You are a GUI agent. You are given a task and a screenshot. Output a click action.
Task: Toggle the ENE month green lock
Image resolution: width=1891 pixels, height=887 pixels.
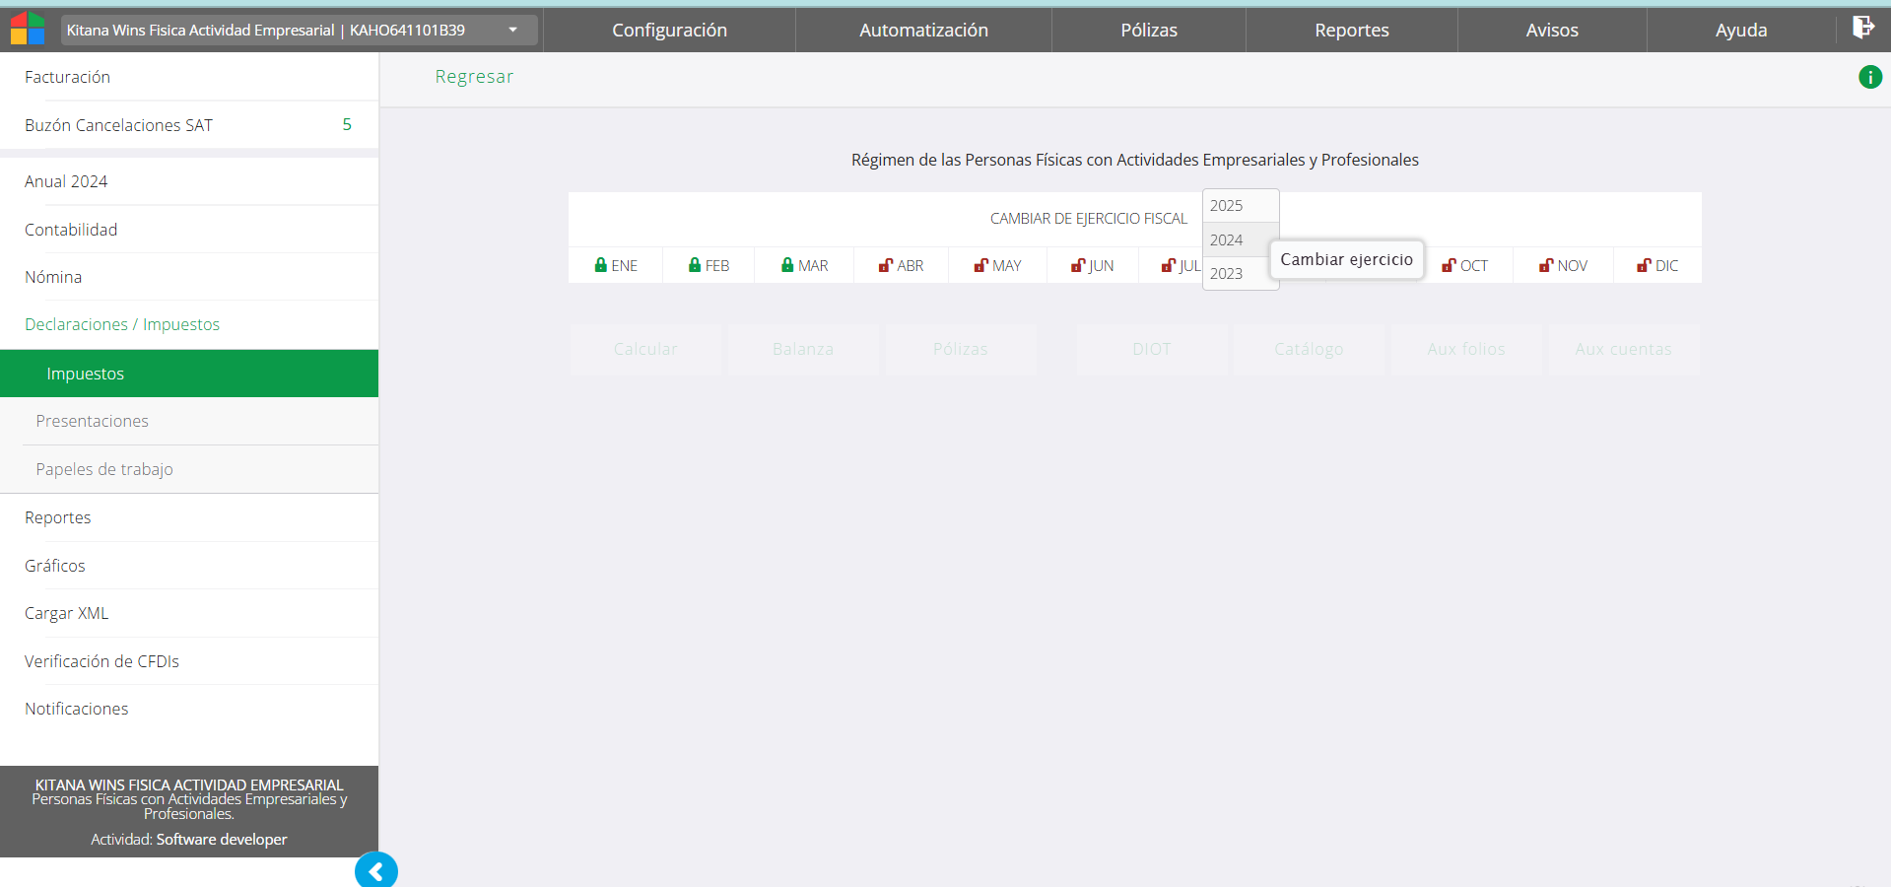[x=600, y=265]
